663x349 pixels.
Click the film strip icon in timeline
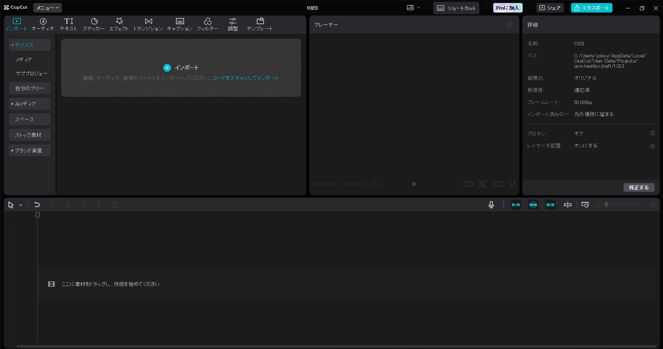pos(52,284)
